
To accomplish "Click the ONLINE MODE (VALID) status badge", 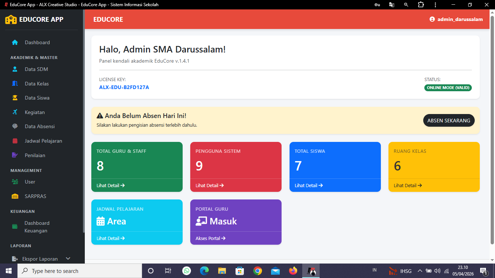I will pos(448,88).
